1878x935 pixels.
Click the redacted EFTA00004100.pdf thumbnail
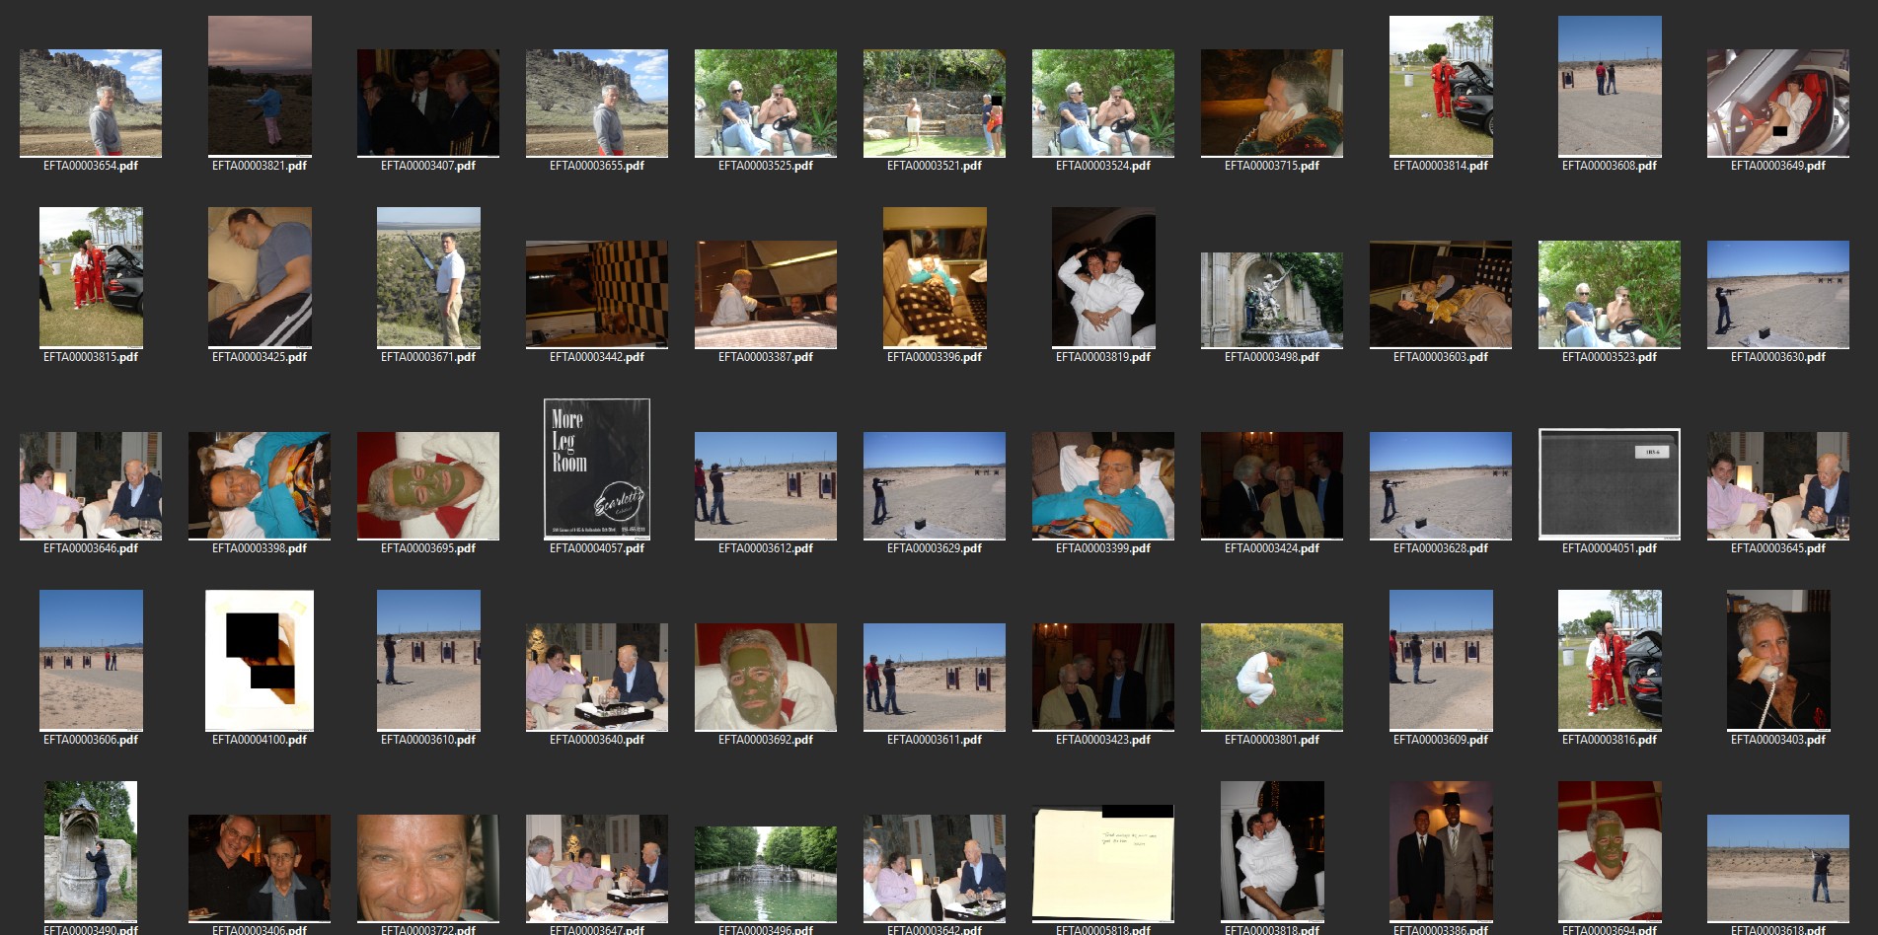click(260, 660)
